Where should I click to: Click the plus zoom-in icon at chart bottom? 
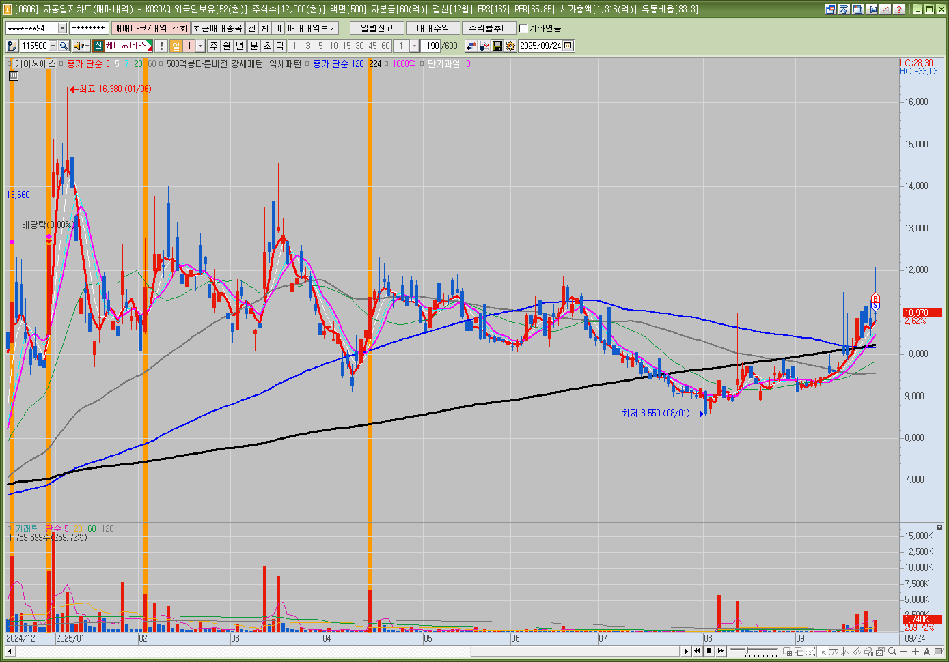(916, 651)
